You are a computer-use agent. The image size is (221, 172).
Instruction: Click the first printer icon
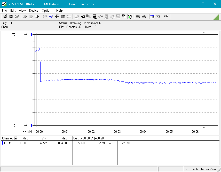[138, 17]
